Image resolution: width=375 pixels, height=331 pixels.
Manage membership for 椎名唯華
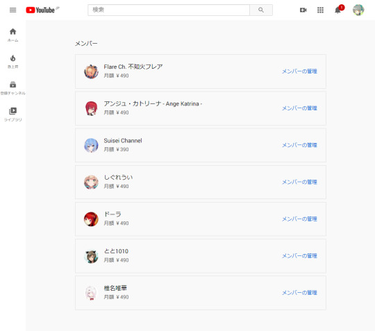click(x=299, y=293)
